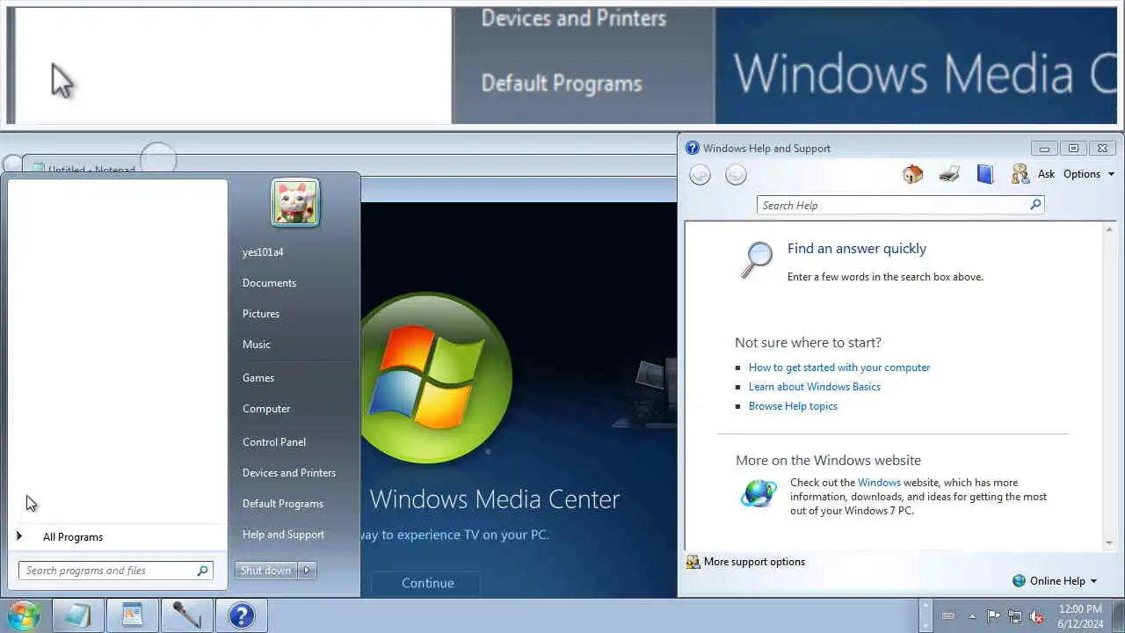Click the user account cat picture
1125x633 pixels.
click(x=295, y=202)
